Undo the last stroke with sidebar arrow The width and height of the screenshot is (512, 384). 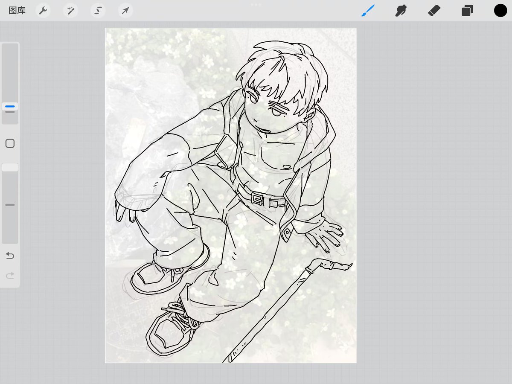[10, 256]
